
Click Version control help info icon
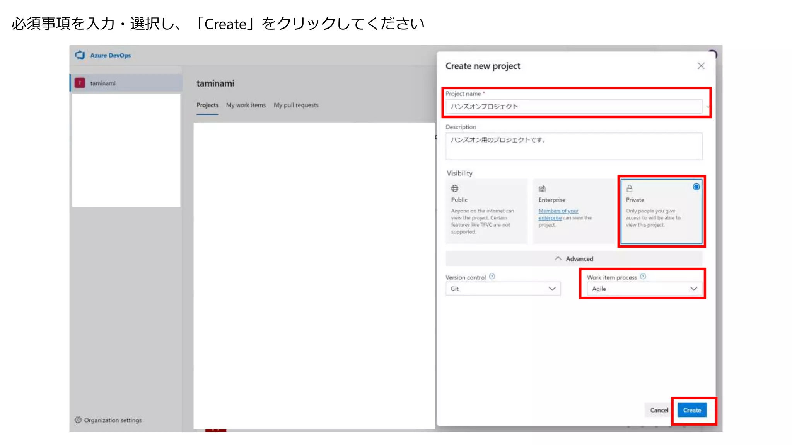click(x=492, y=277)
